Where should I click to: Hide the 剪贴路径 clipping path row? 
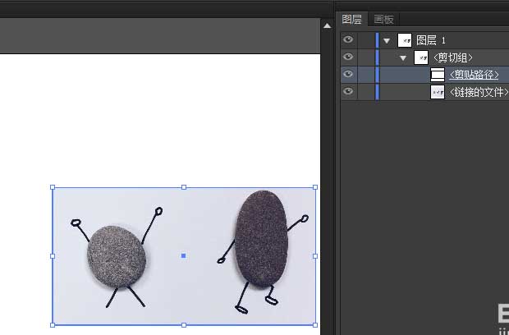348,74
